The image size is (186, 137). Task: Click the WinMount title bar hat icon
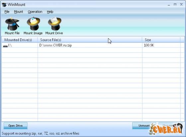click(x=4, y=5)
